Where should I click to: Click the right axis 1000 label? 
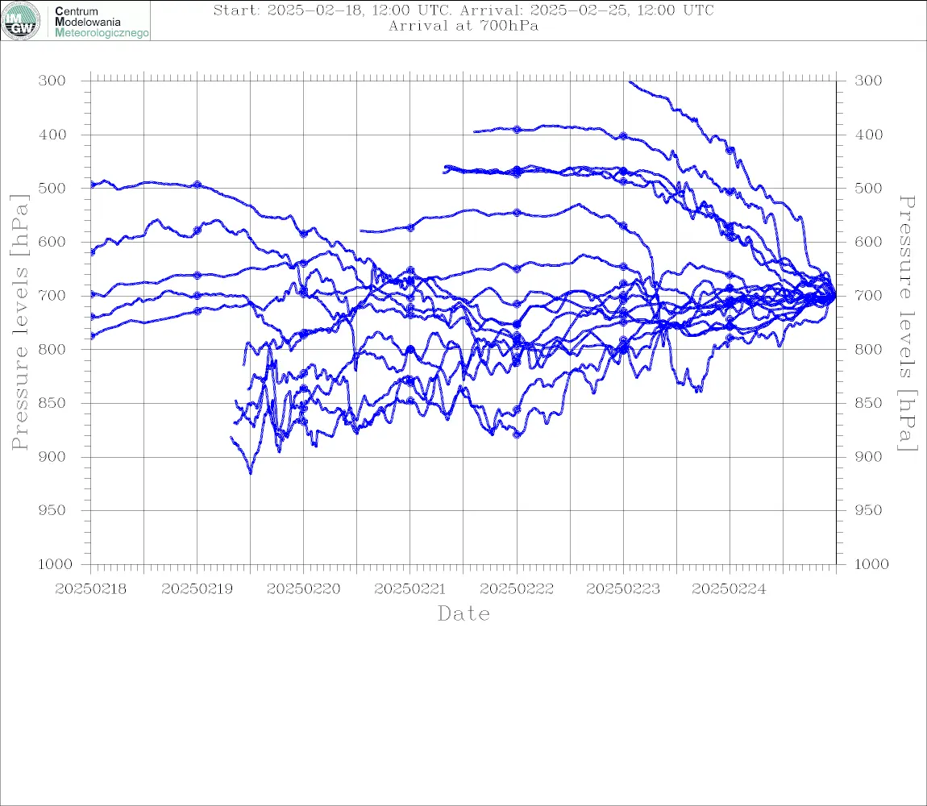(871, 564)
